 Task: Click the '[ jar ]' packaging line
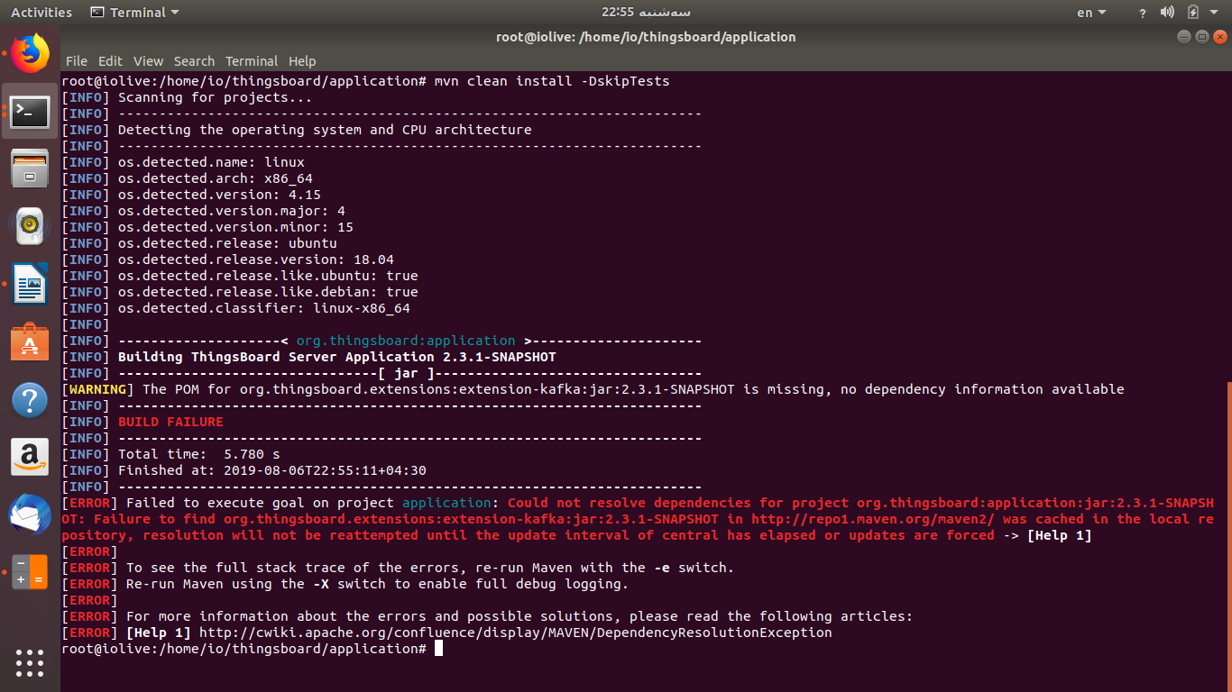click(410, 373)
